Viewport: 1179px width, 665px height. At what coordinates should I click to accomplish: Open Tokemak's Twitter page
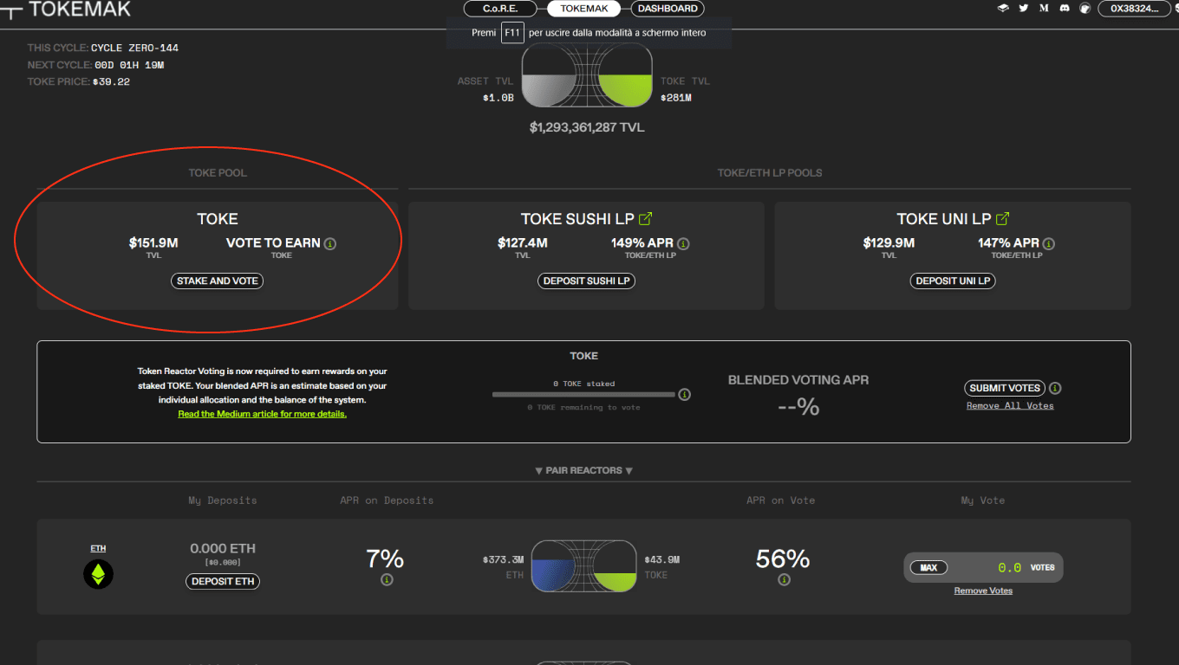1024,9
